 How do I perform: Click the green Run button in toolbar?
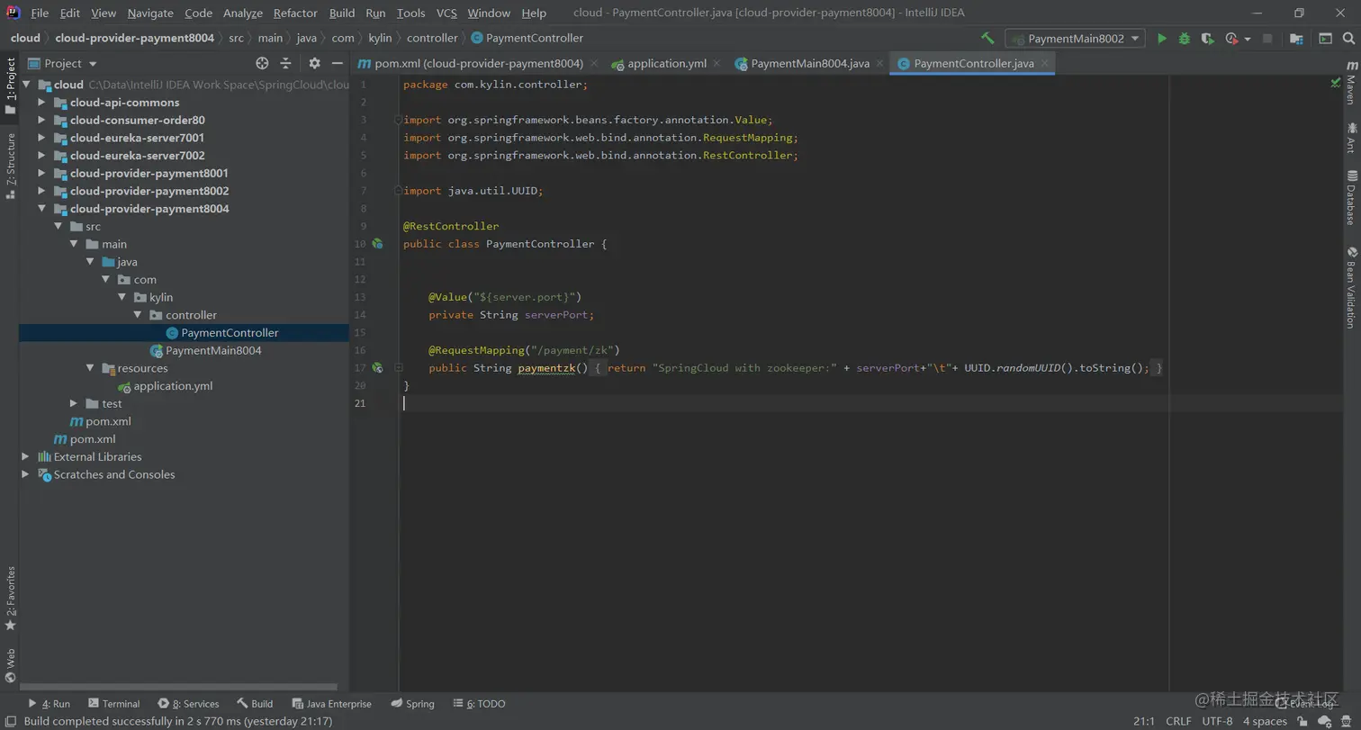(x=1161, y=39)
